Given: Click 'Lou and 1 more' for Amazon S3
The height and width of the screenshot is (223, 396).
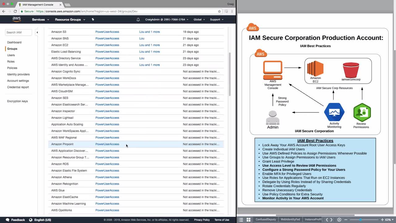Looking at the screenshot, I should (x=149, y=32).
